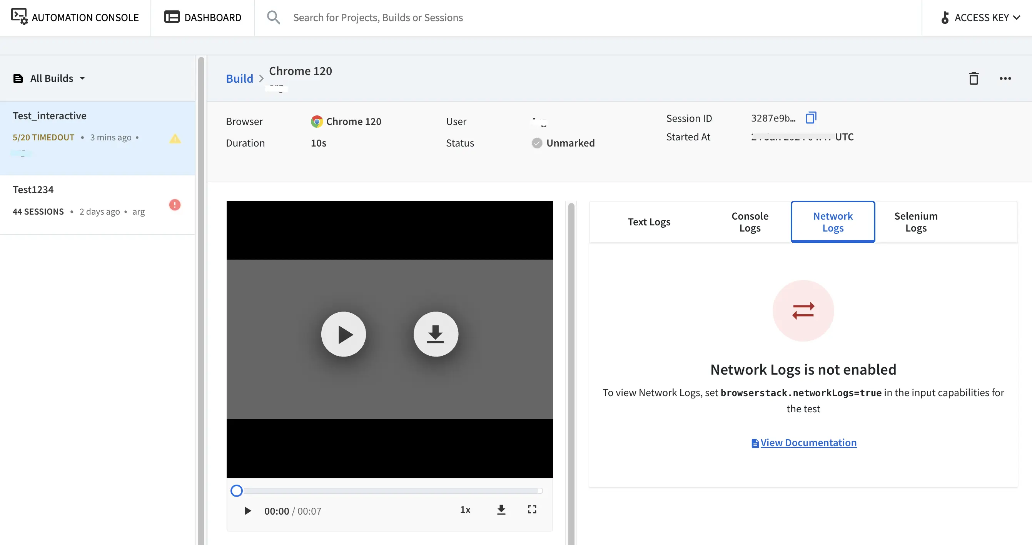The height and width of the screenshot is (545, 1032).
Task: Click the video progress slider handle
Action: [x=236, y=490]
